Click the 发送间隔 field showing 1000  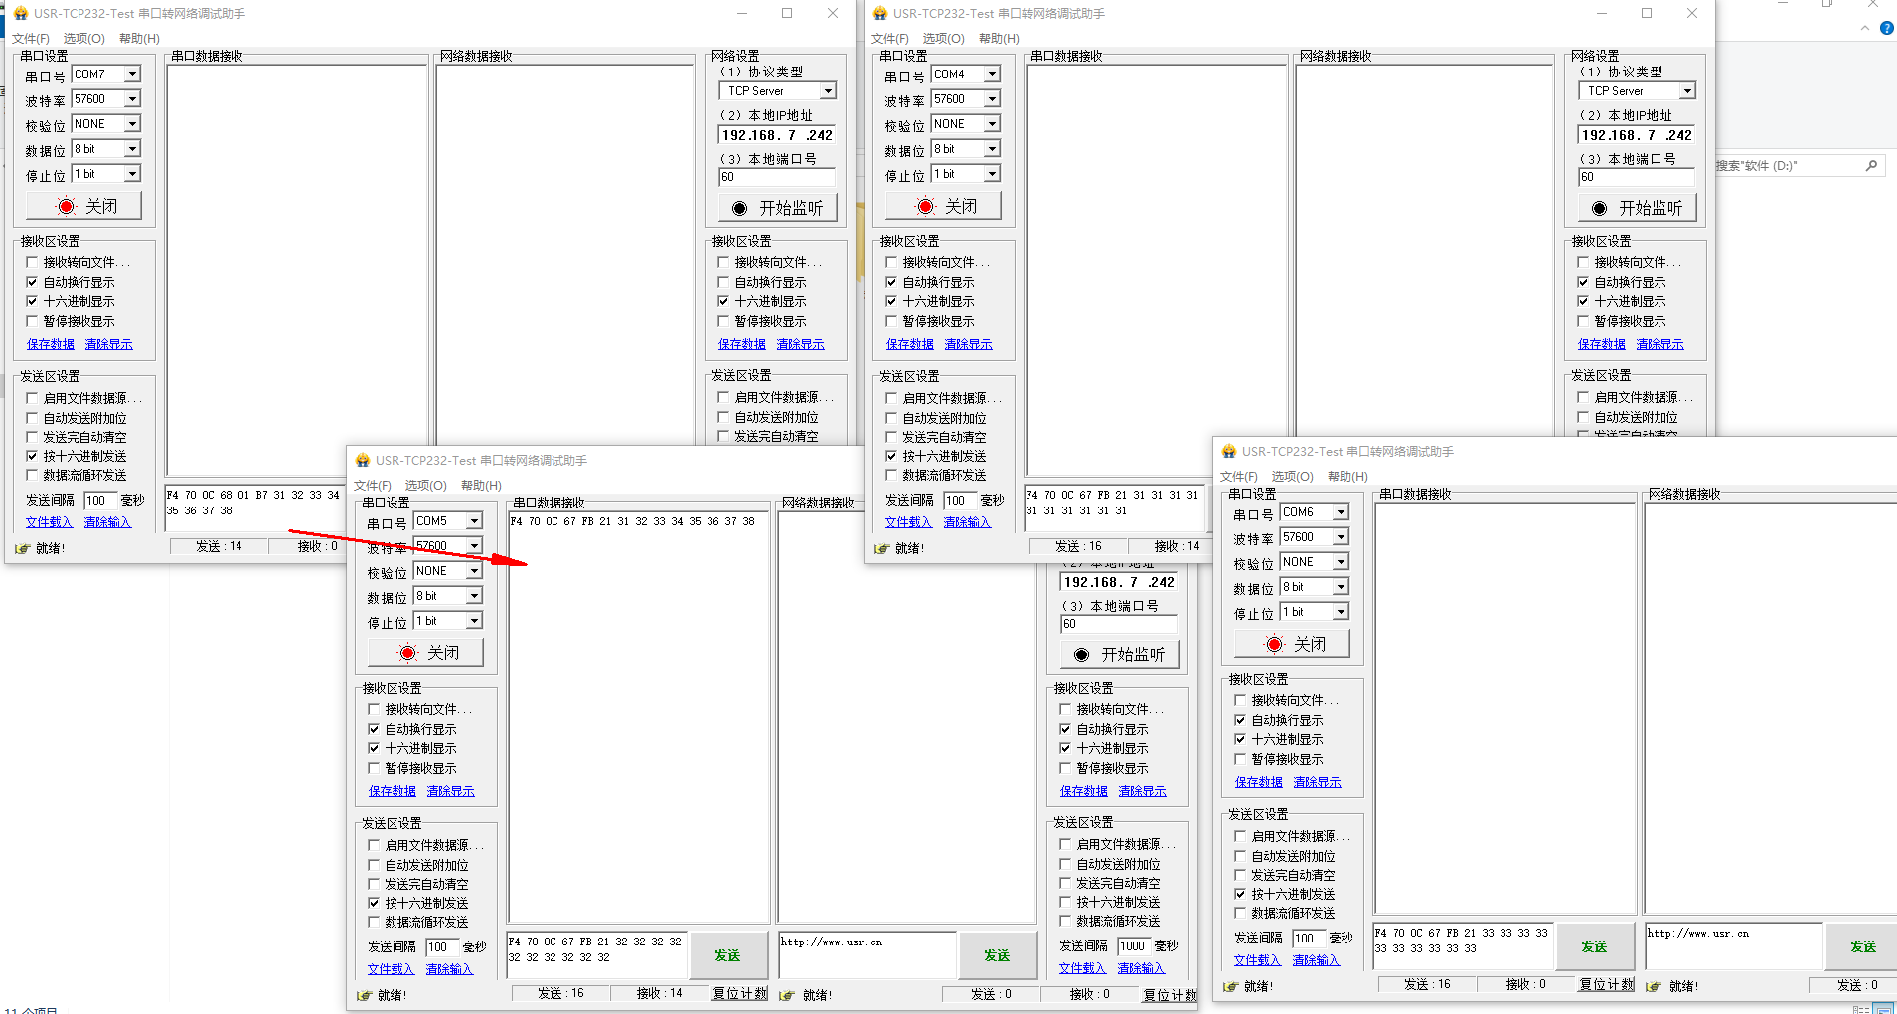1132,946
